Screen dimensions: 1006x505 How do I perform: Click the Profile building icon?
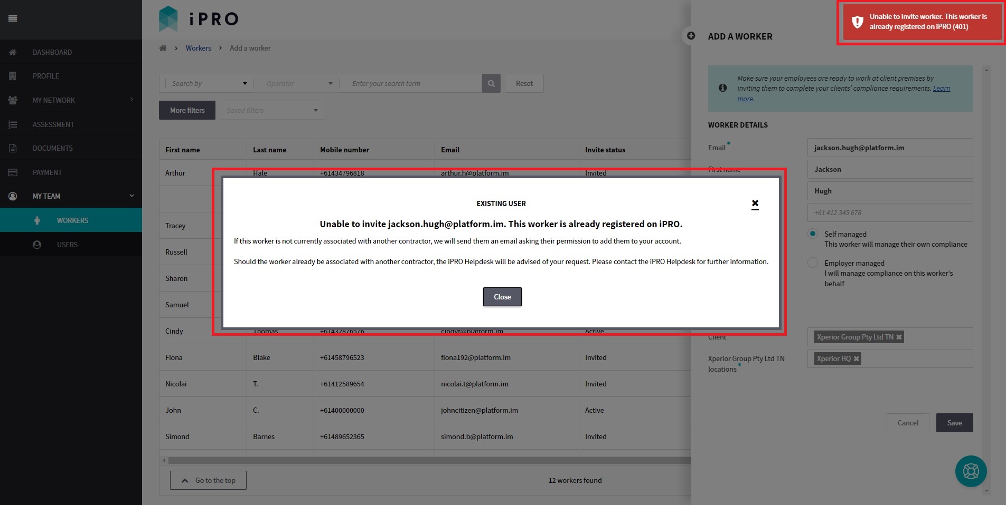click(13, 76)
